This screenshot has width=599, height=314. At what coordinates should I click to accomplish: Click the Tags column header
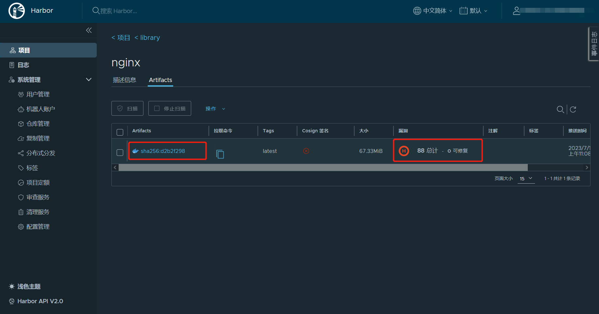268,131
